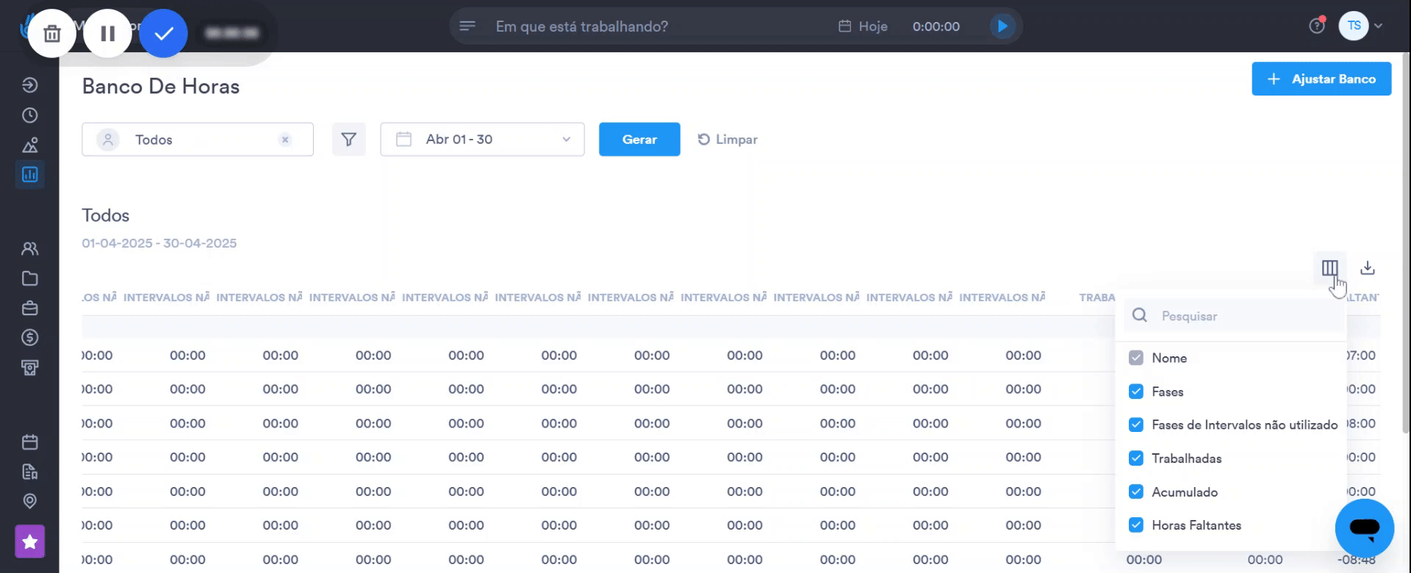The width and height of the screenshot is (1411, 573).
Task: Click the Ajustar Banco button
Action: tap(1321, 79)
